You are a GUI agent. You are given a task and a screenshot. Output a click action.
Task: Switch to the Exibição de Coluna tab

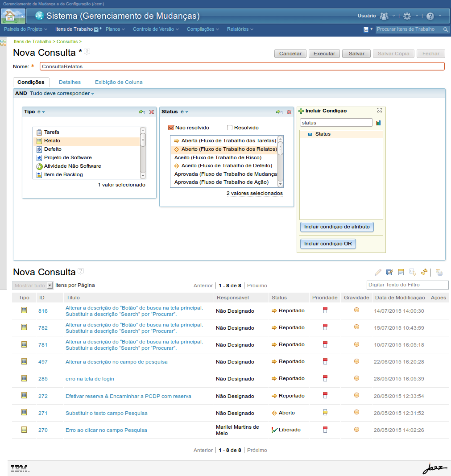pos(119,82)
